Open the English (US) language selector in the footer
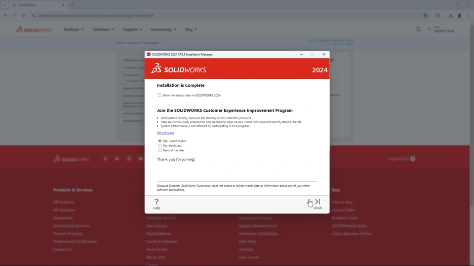Viewport: 474px width, 266px height. (x=401, y=159)
